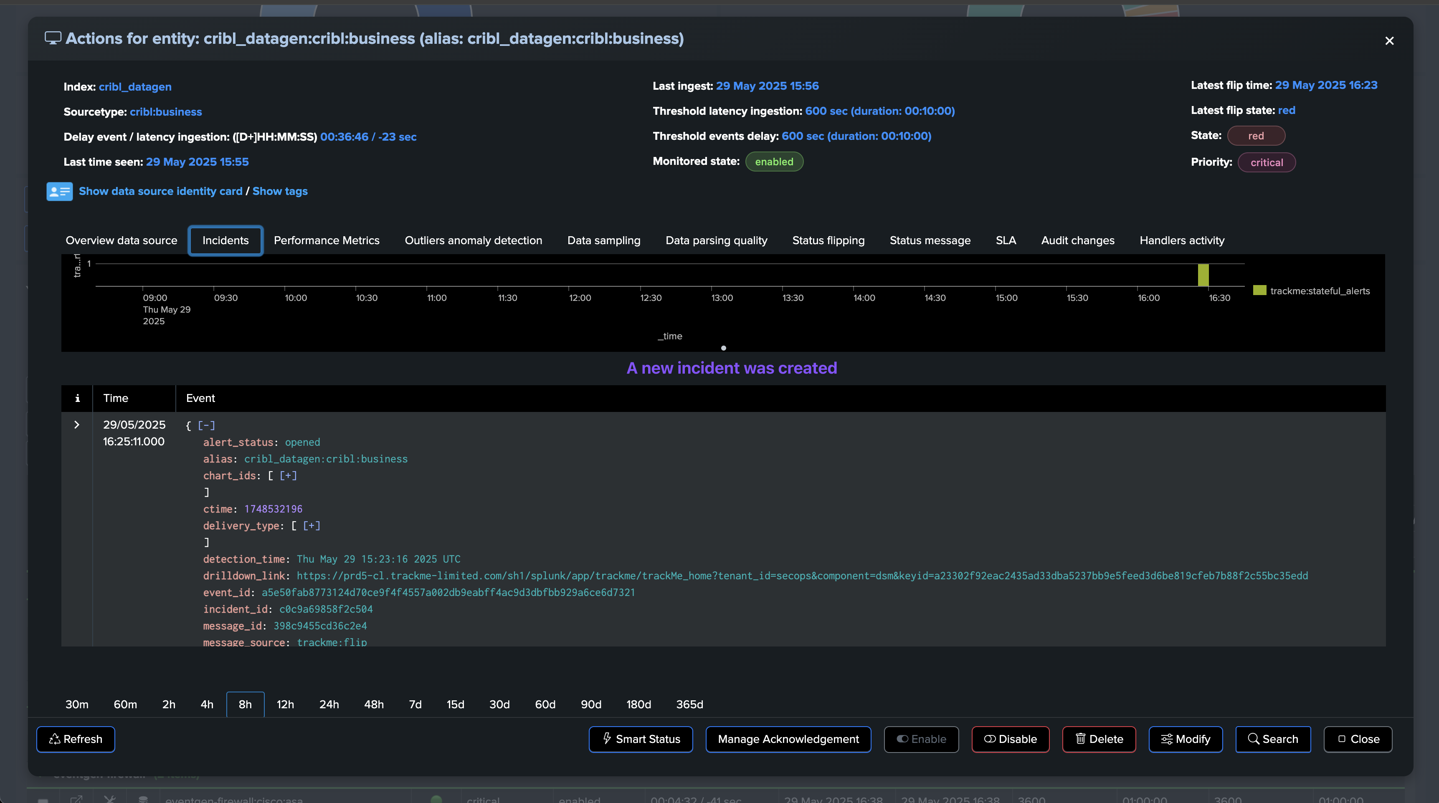The image size is (1439, 803).
Task: Switch time range to 7d
Action: point(415,704)
